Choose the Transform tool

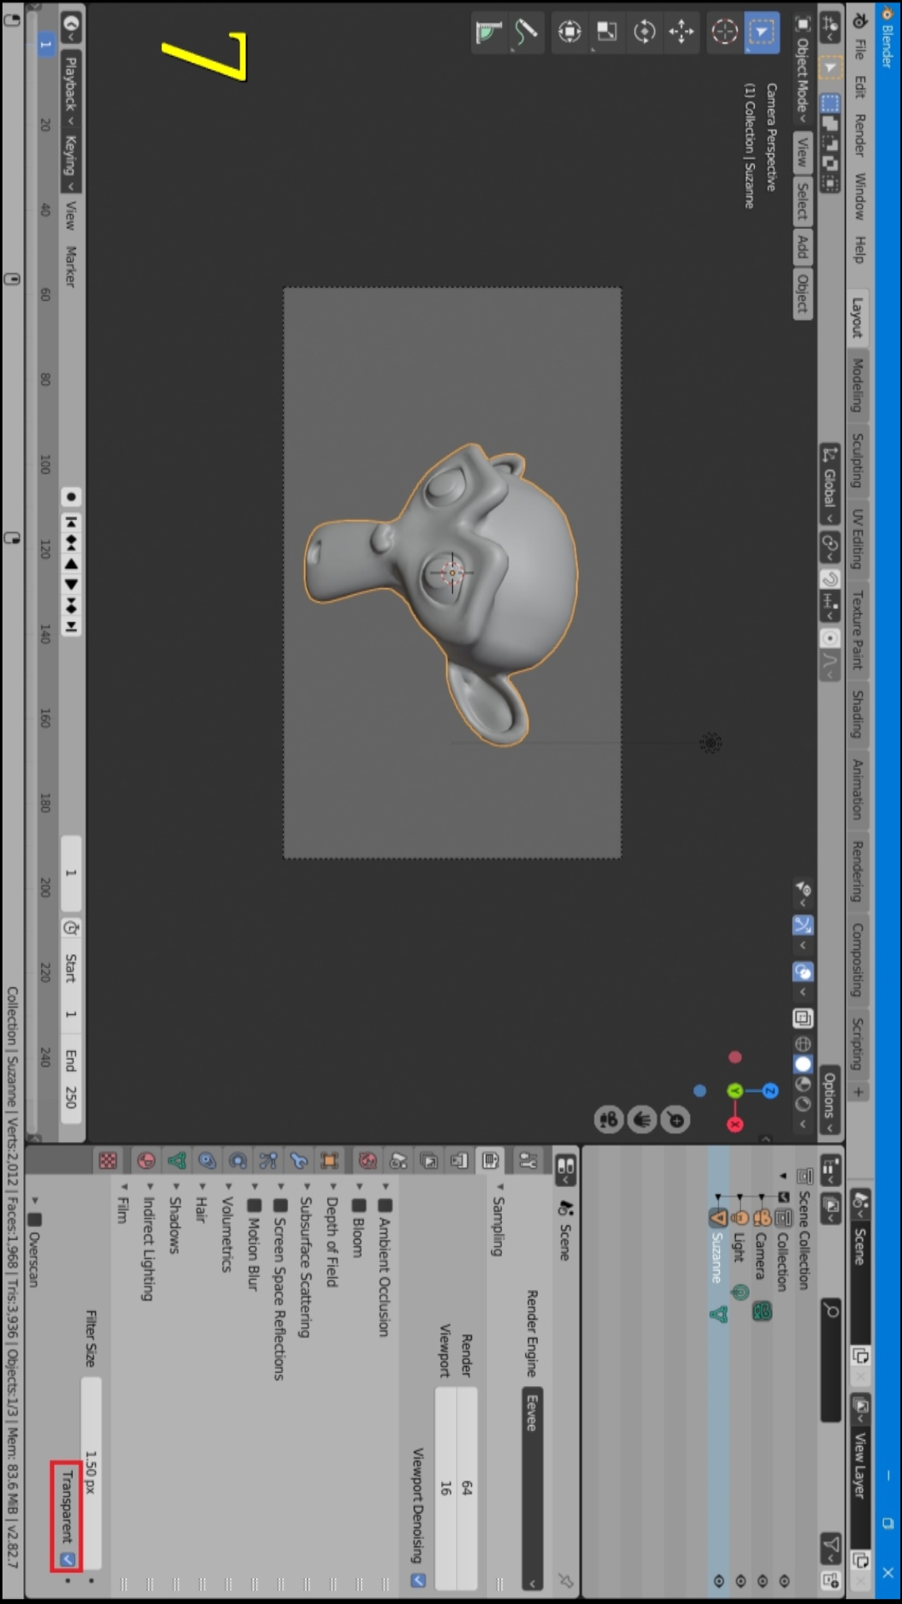pyautogui.click(x=570, y=33)
